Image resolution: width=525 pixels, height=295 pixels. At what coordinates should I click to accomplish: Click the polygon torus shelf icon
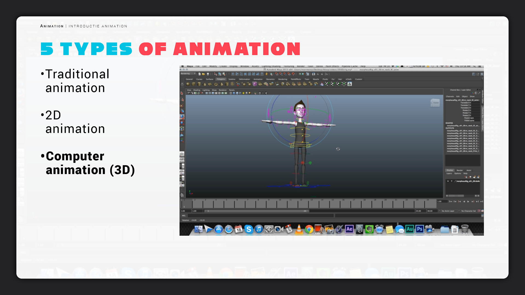(216, 84)
